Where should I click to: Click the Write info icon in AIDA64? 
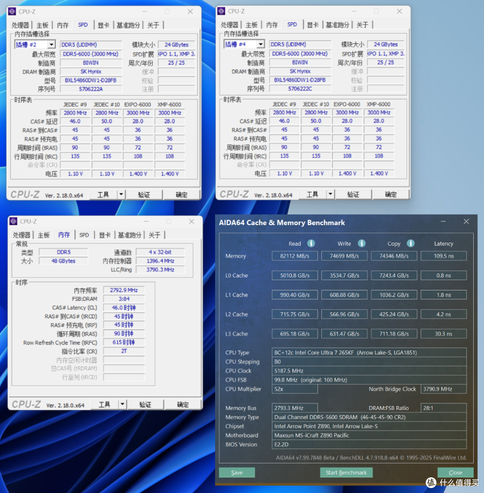pos(362,243)
